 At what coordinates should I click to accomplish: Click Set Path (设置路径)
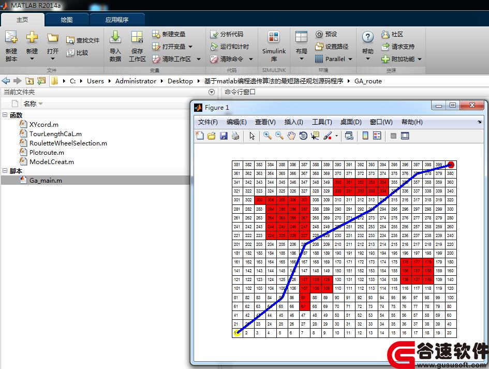[332, 47]
